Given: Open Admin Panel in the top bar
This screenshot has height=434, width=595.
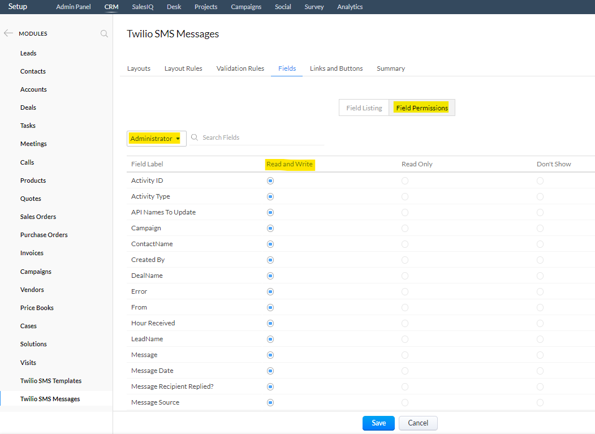Looking at the screenshot, I should (x=73, y=7).
